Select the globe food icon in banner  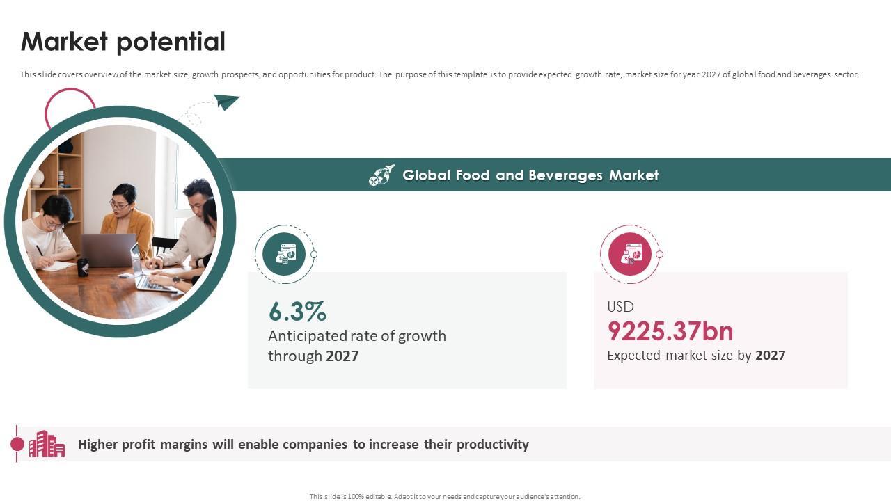[x=381, y=175]
